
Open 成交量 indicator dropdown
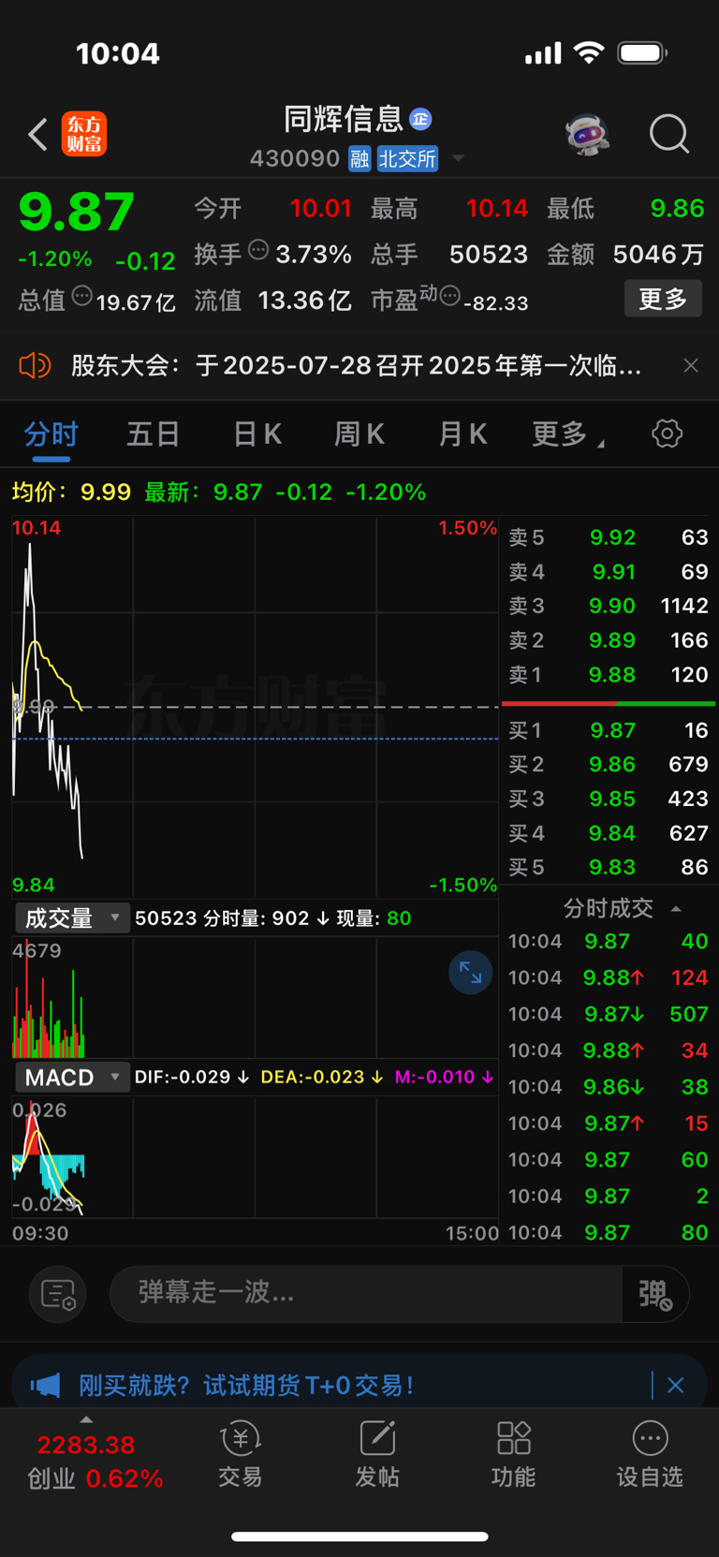coord(72,918)
